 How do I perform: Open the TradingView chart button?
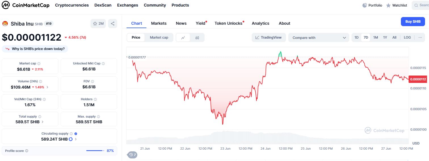click(268, 37)
